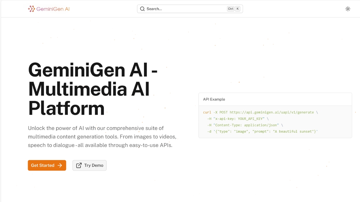Click the GeminiGen AI brand name text
The height and width of the screenshot is (202, 360).
click(x=53, y=9)
